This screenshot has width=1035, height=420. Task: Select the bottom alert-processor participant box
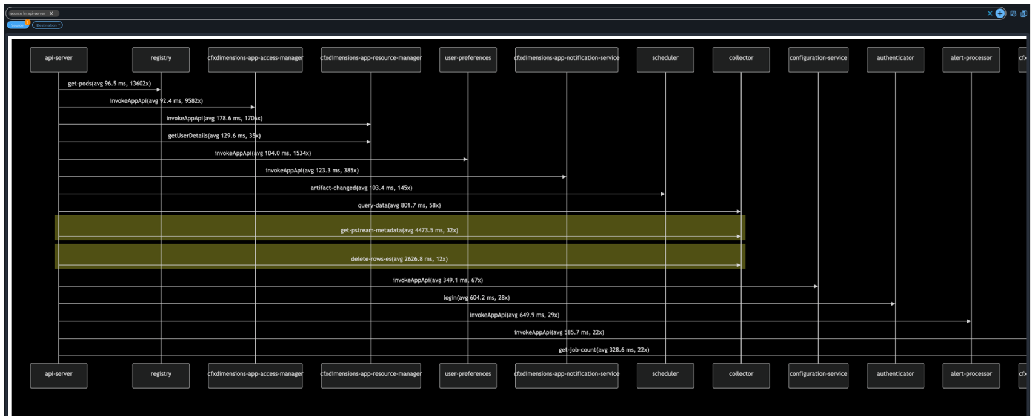tap(971, 375)
